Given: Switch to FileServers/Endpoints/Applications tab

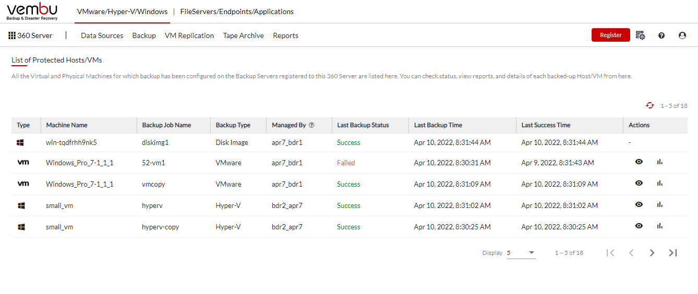Looking at the screenshot, I should [x=237, y=11].
